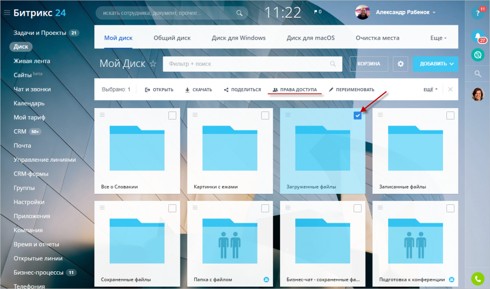Click the КОРЗИНА button
490x289 pixels.
pos(369,64)
